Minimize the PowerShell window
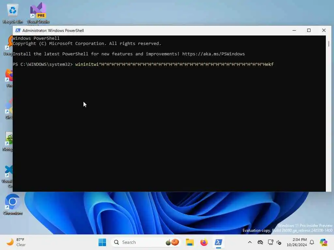The width and height of the screenshot is (334, 250). coord(294,30)
